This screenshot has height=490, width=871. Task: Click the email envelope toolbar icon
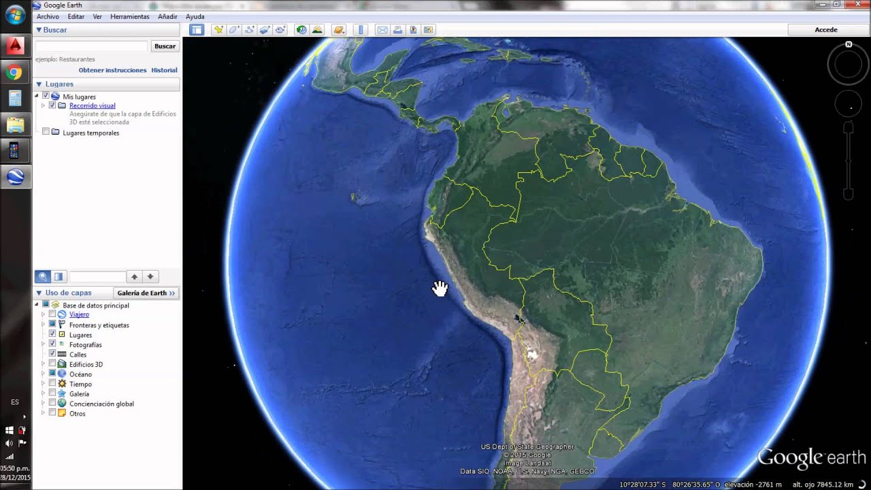[382, 30]
